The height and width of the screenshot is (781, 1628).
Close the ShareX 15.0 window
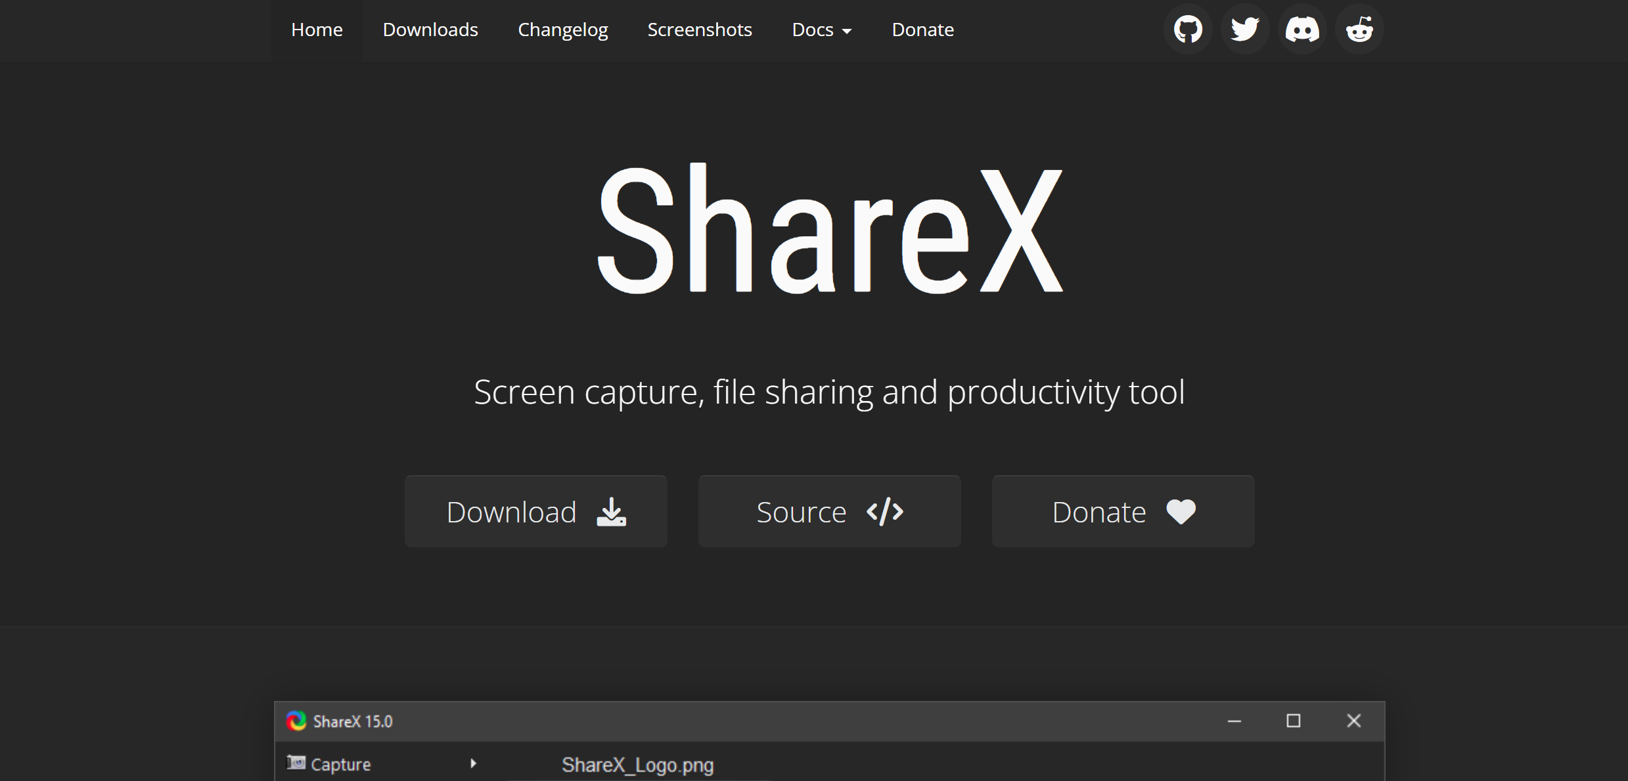[1353, 721]
